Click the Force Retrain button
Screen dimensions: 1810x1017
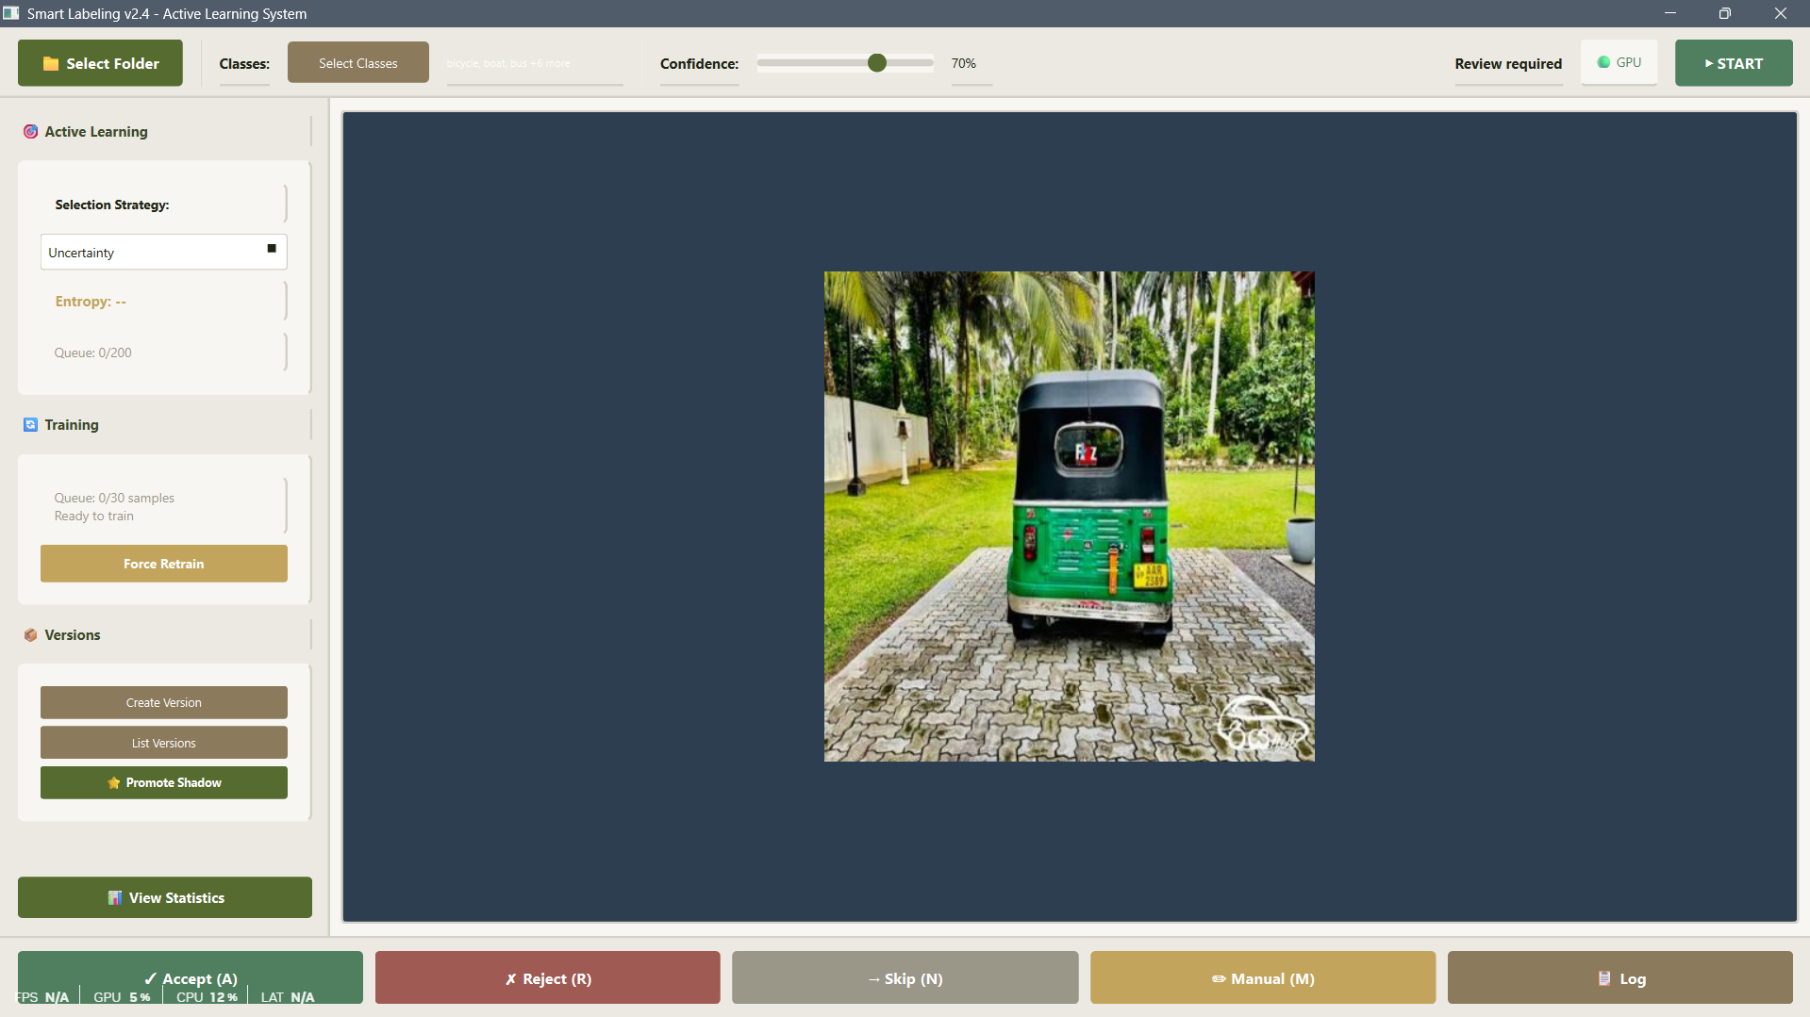[x=164, y=564]
